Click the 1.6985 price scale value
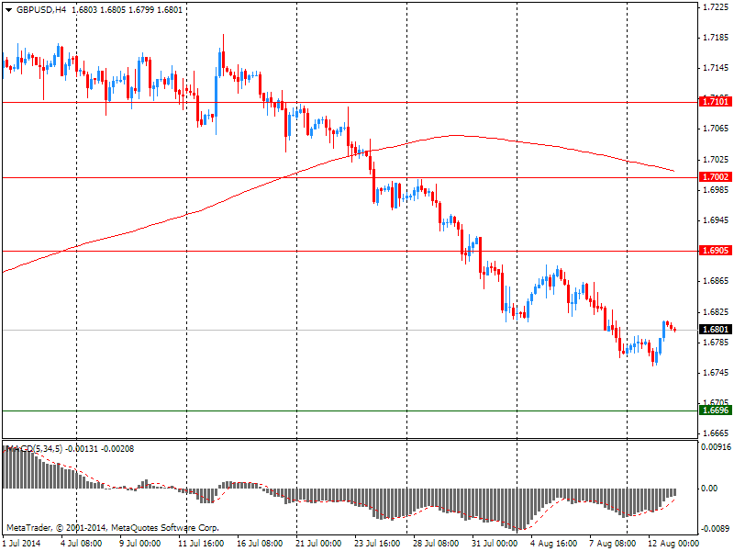This screenshot has height=551, width=734. (x=717, y=190)
